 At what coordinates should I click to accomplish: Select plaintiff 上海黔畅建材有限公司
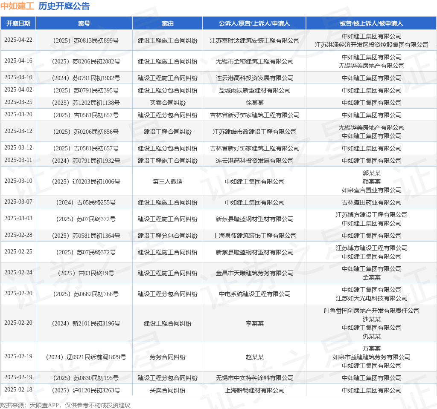point(255,390)
